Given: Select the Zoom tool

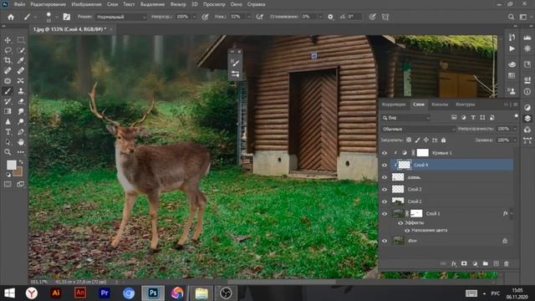Looking at the screenshot, I should tap(8, 152).
